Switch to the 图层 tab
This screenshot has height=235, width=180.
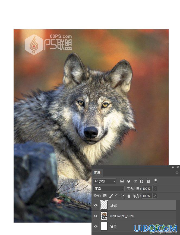(x=97, y=173)
